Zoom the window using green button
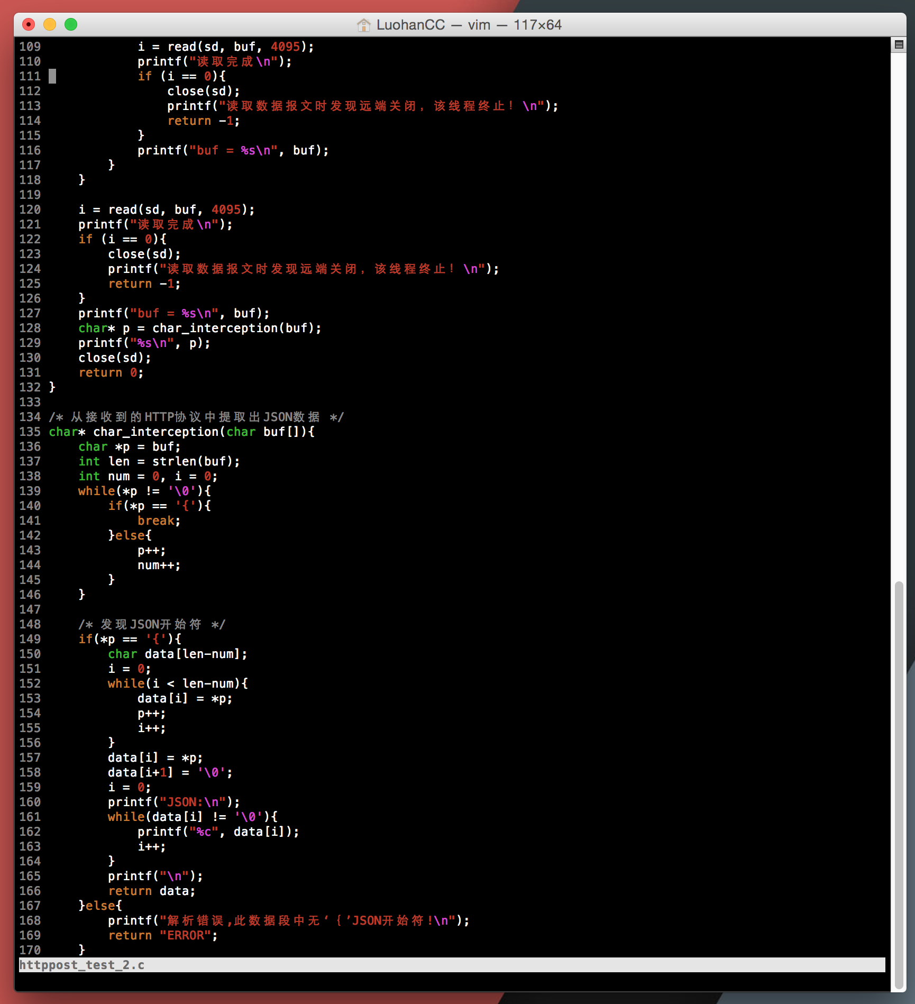The image size is (915, 1004). (x=71, y=24)
